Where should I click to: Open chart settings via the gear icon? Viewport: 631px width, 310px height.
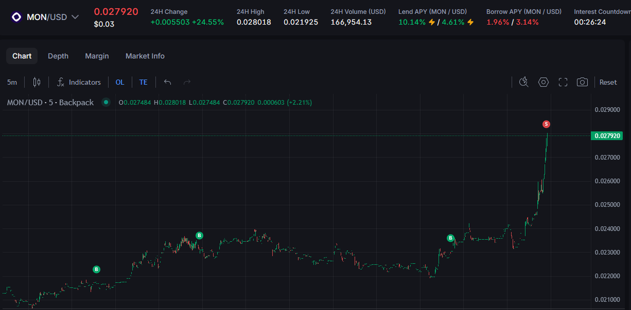pos(543,82)
